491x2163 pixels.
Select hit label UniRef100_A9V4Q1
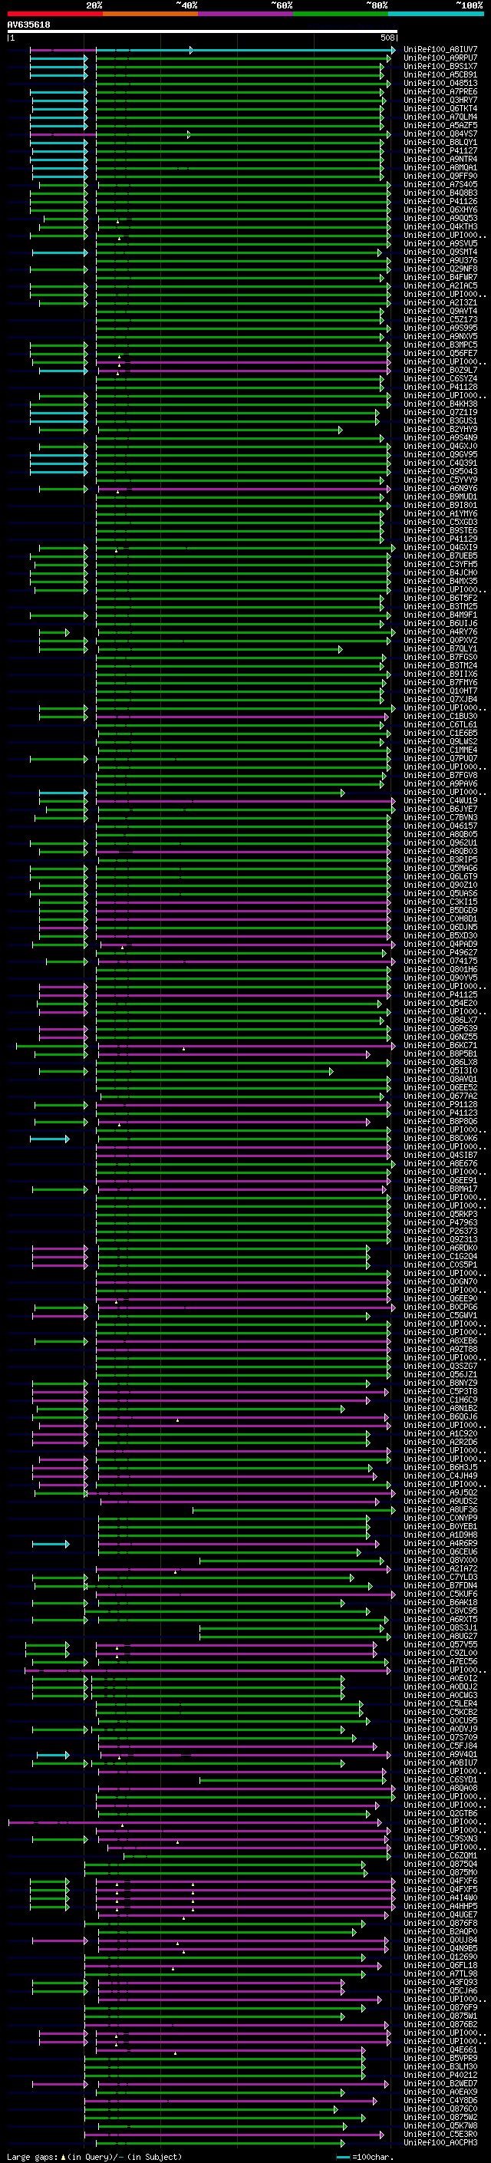440,1754
